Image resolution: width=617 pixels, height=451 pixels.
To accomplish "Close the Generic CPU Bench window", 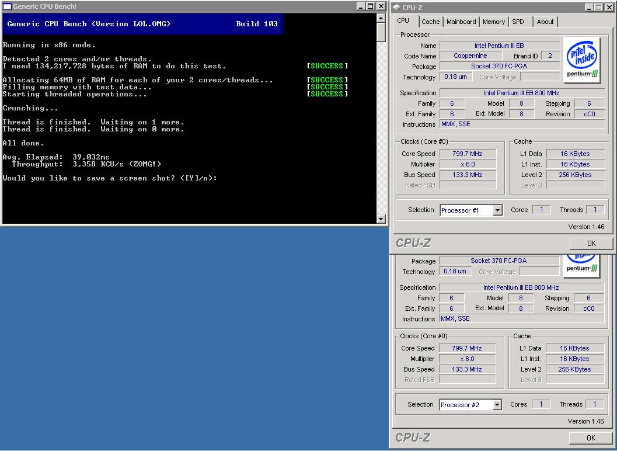I will click(x=381, y=6).
